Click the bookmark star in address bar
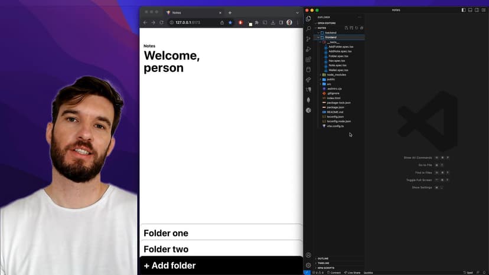489x275 pixels. pyautogui.click(x=230, y=22)
